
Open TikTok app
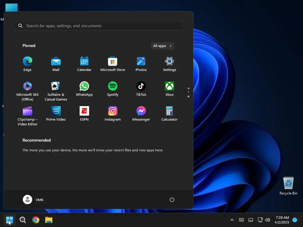tap(141, 89)
